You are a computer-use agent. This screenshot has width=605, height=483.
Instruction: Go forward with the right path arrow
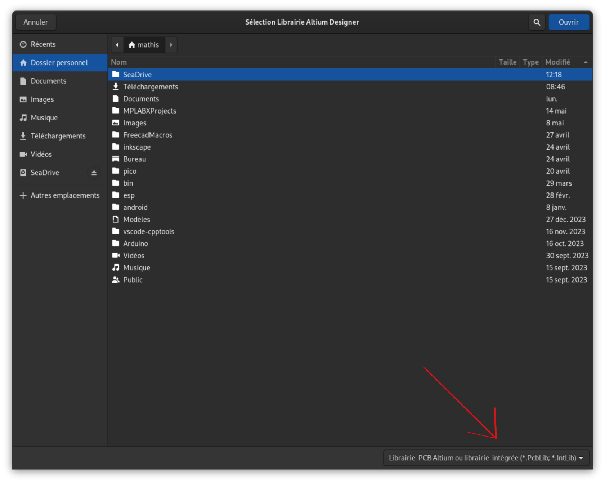pyautogui.click(x=171, y=45)
